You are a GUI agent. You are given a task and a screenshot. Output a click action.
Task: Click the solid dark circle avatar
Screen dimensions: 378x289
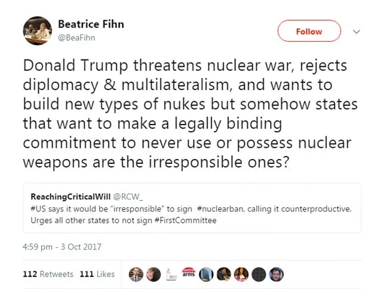pyautogui.click(x=259, y=274)
